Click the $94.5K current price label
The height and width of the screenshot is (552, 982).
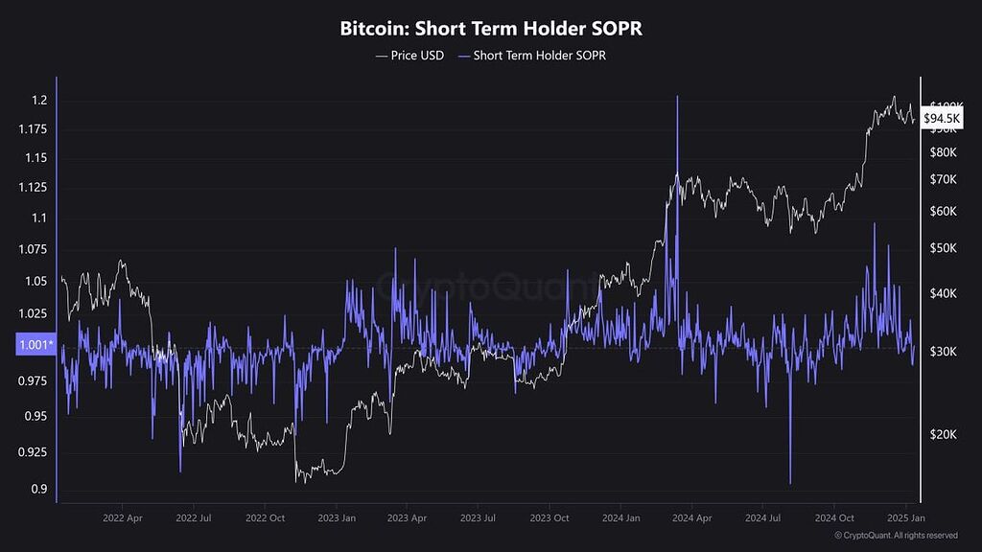click(940, 118)
